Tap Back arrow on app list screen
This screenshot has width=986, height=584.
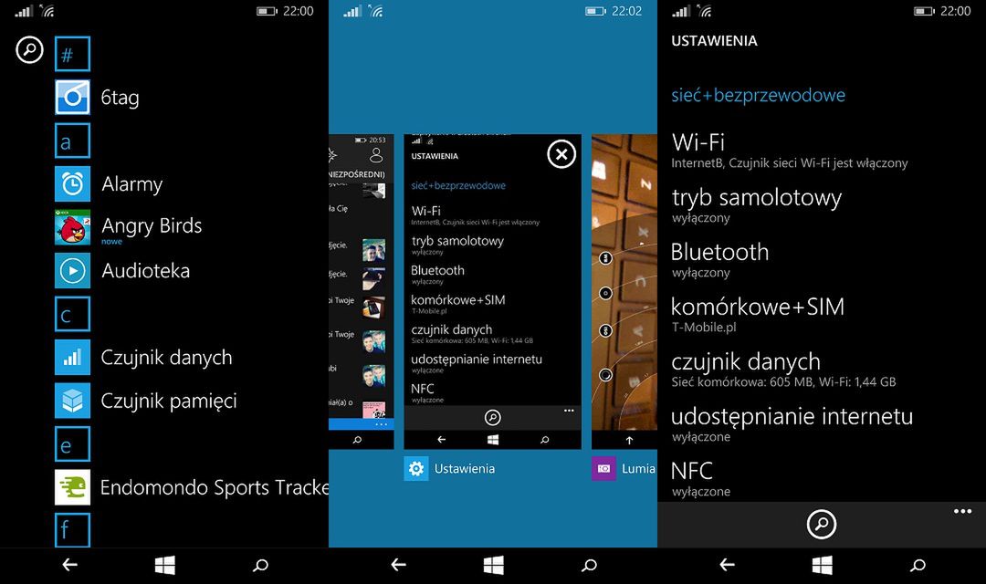(x=69, y=565)
